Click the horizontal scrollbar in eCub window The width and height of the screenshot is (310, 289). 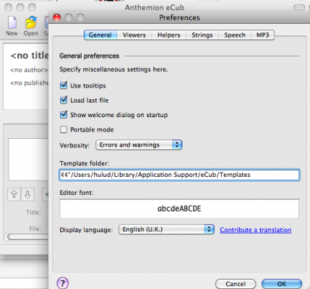click(x=27, y=237)
